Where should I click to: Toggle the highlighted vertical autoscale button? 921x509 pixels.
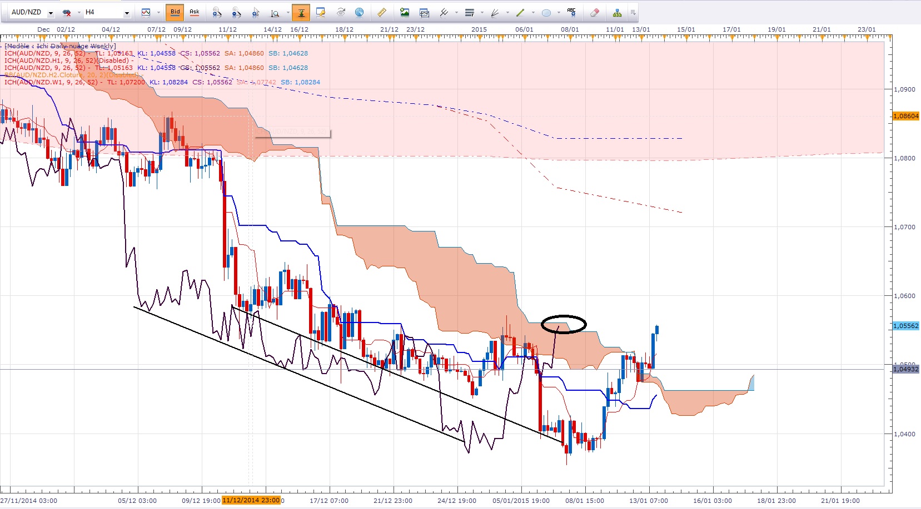pyautogui.click(x=301, y=12)
